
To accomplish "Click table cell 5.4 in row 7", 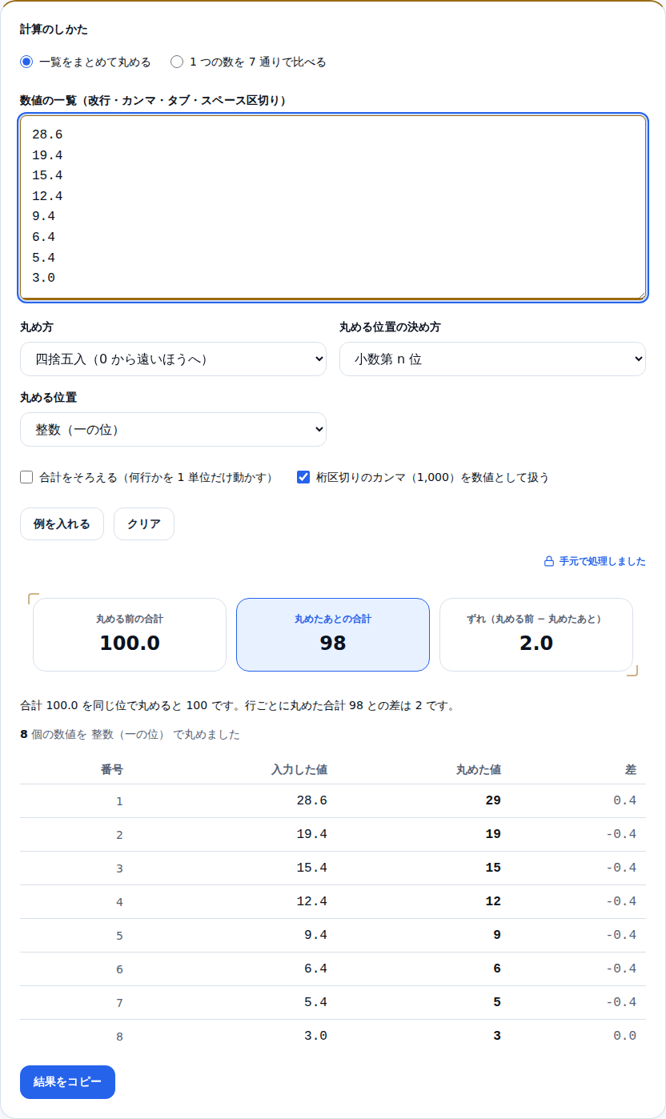I will [x=315, y=1002].
